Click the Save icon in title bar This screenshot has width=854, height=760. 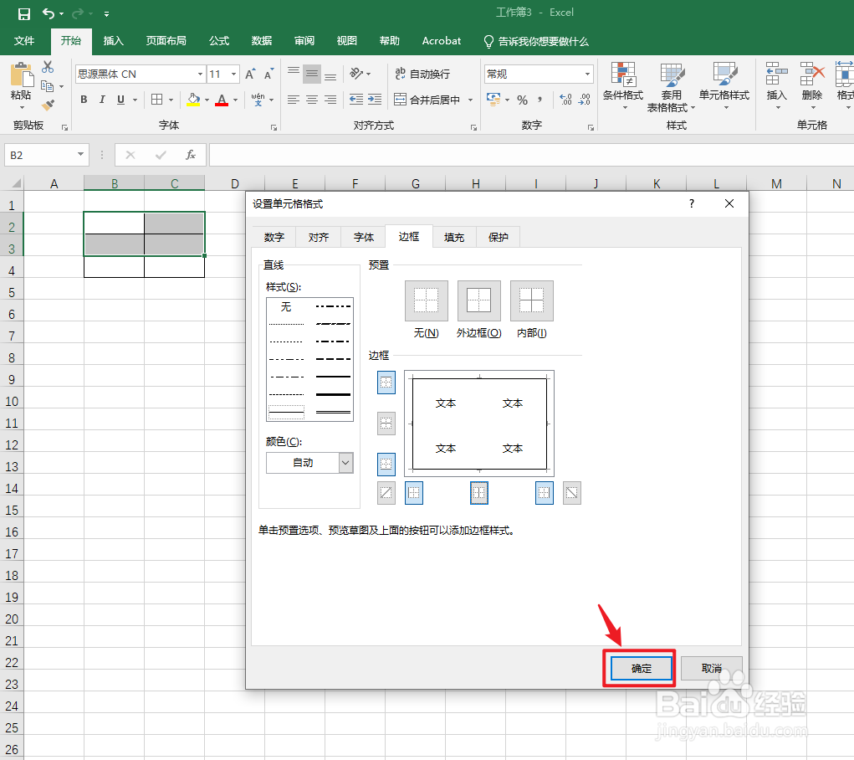click(24, 13)
